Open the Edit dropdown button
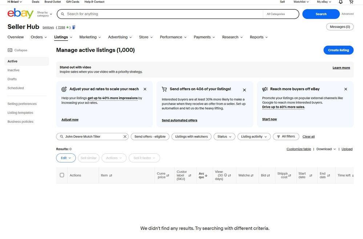Screen dimensions: 363x239 [66, 158]
